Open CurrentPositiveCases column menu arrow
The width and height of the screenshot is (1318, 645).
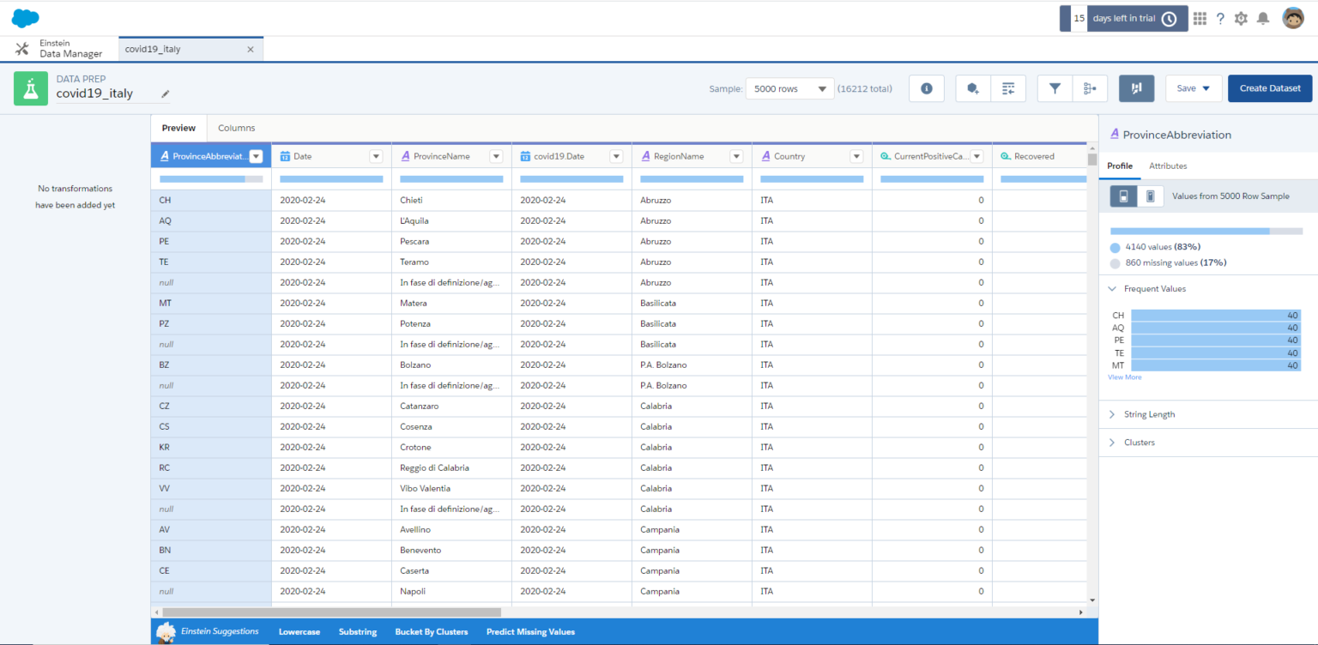[x=976, y=156]
